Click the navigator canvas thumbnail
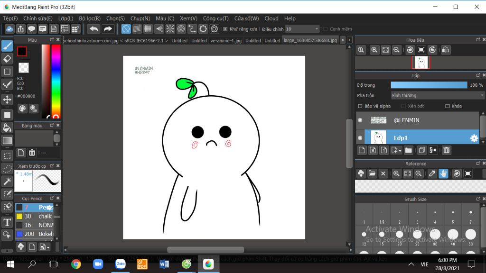This screenshot has height=273, width=486. 421,63
